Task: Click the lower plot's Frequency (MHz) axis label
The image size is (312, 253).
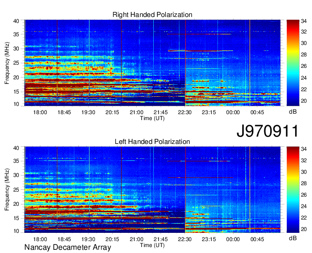Action: 7,190
